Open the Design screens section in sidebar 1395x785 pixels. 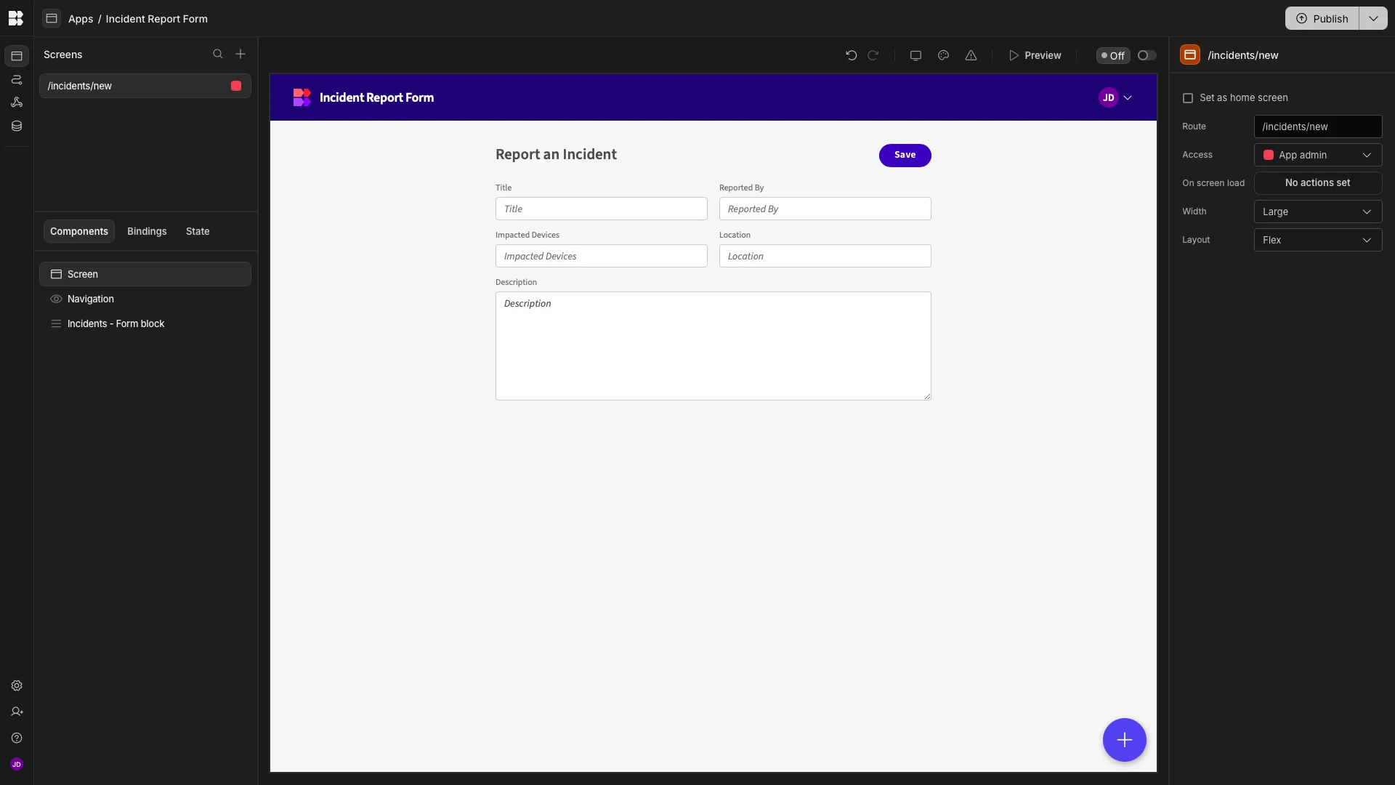coord(17,56)
